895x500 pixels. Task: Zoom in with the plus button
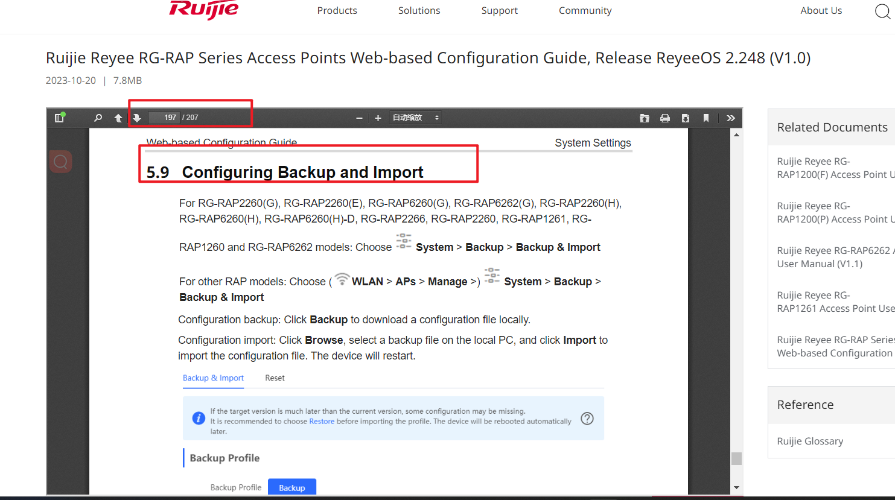click(x=378, y=118)
